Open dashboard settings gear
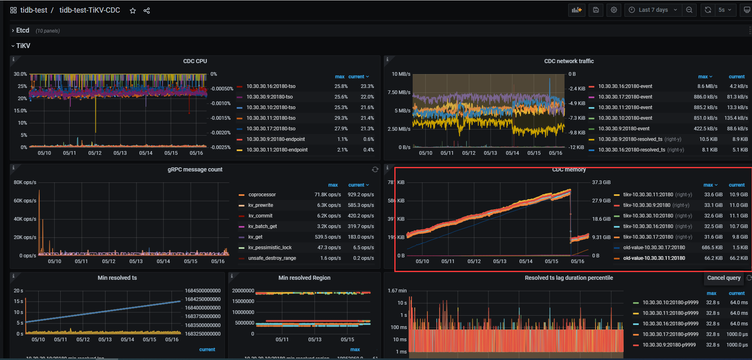 (613, 10)
